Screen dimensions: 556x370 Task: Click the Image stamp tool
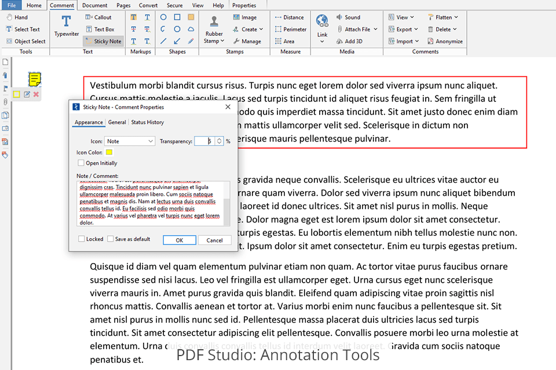(244, 17)
